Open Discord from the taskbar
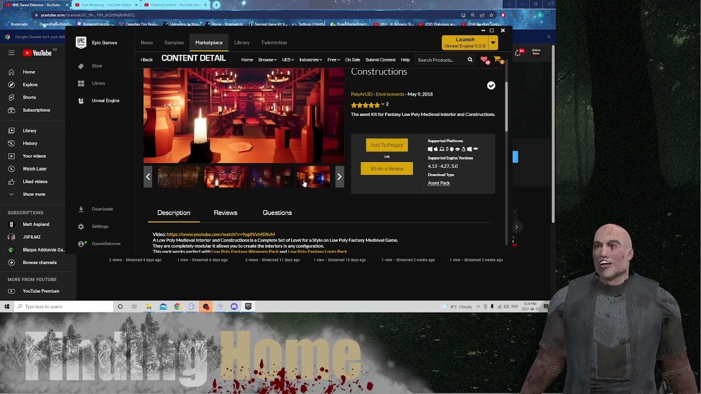Viewport: 701px width, 394px height. tap(234, 306)
